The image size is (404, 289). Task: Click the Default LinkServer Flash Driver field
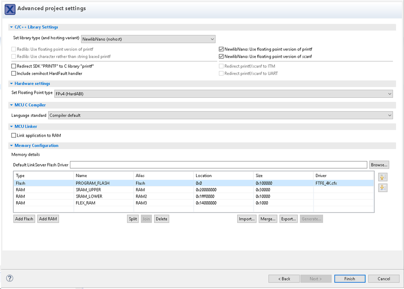218,165
